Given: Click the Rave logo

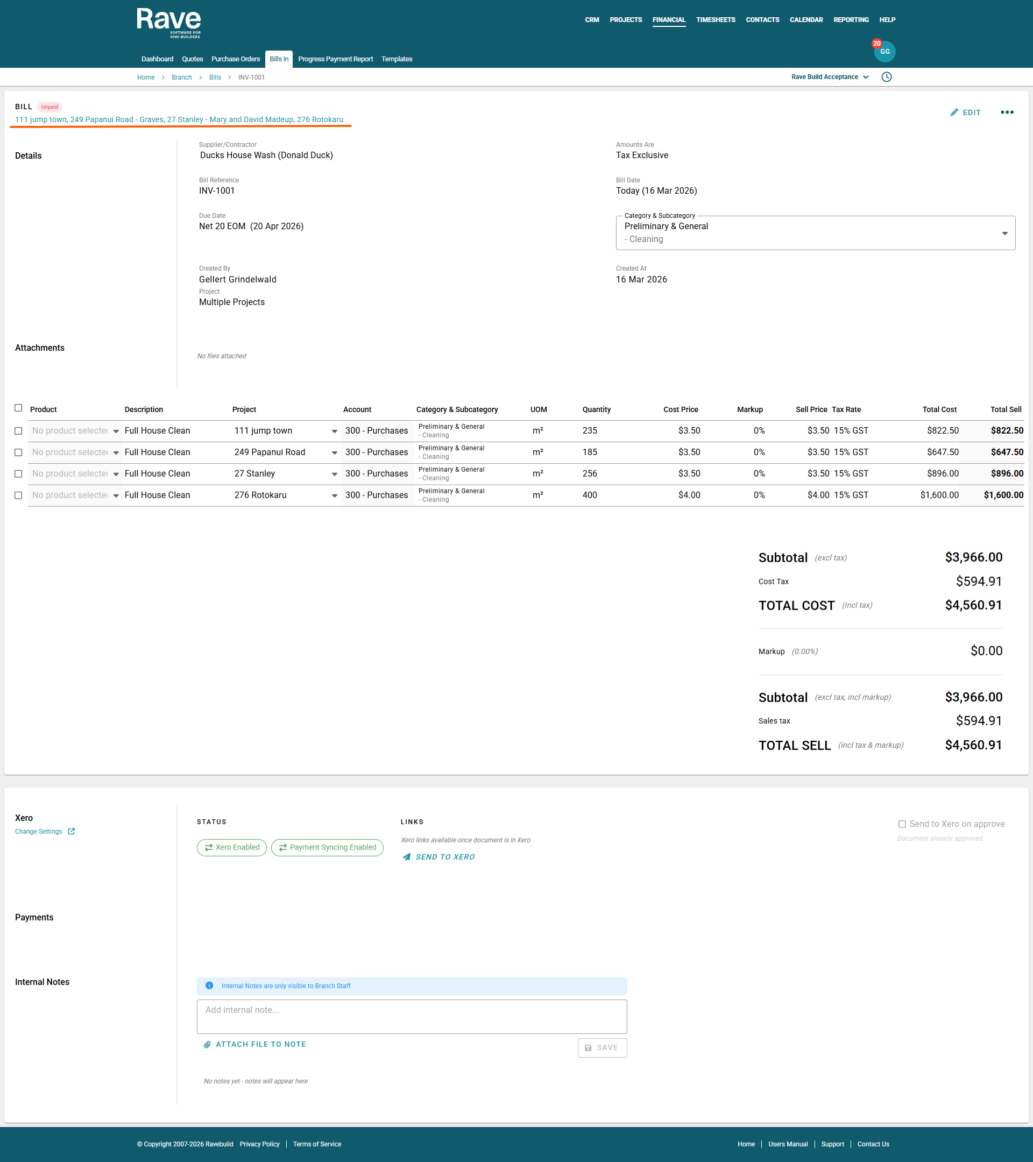Looking at the screenshot, I should click(x=169, y=23).
